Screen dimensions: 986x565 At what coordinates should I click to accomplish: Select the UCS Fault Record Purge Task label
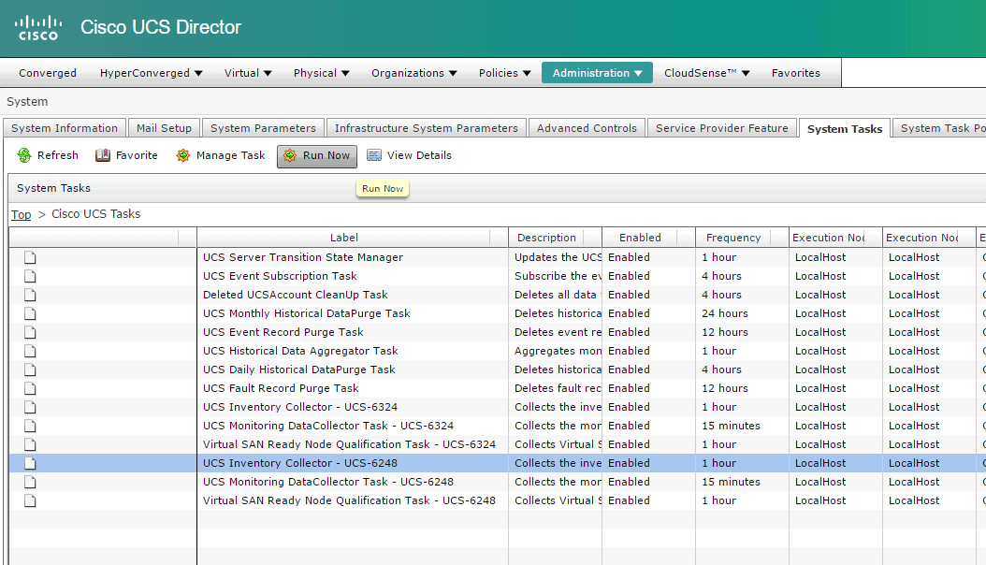tap(281, 388)
